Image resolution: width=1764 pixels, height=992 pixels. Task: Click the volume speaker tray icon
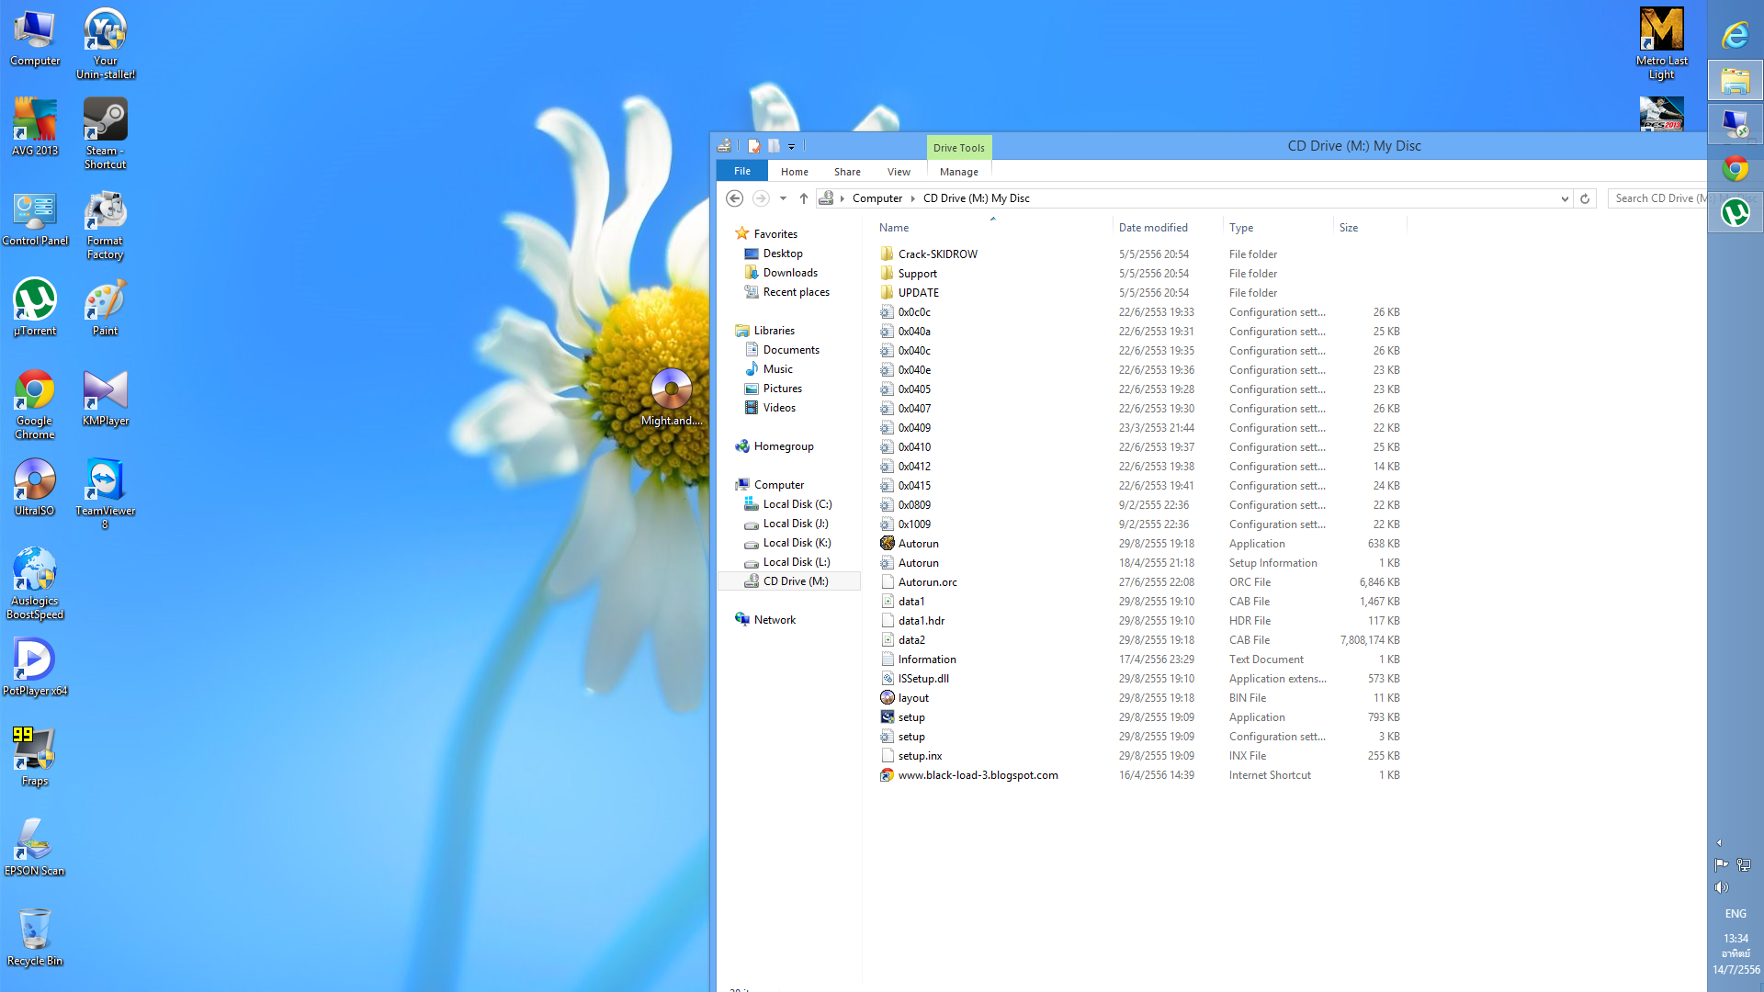tap(1721, 887)
